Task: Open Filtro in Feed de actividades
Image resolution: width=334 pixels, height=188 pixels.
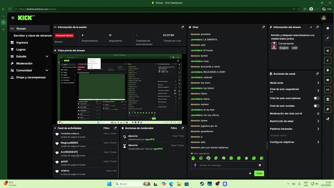Action: (x=106, y=128)
